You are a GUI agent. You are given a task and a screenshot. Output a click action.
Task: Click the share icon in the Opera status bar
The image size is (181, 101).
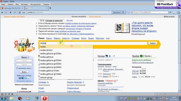(x=9, y=94)
